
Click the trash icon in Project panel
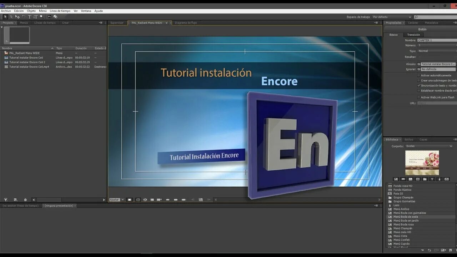(x=25, y=200)
